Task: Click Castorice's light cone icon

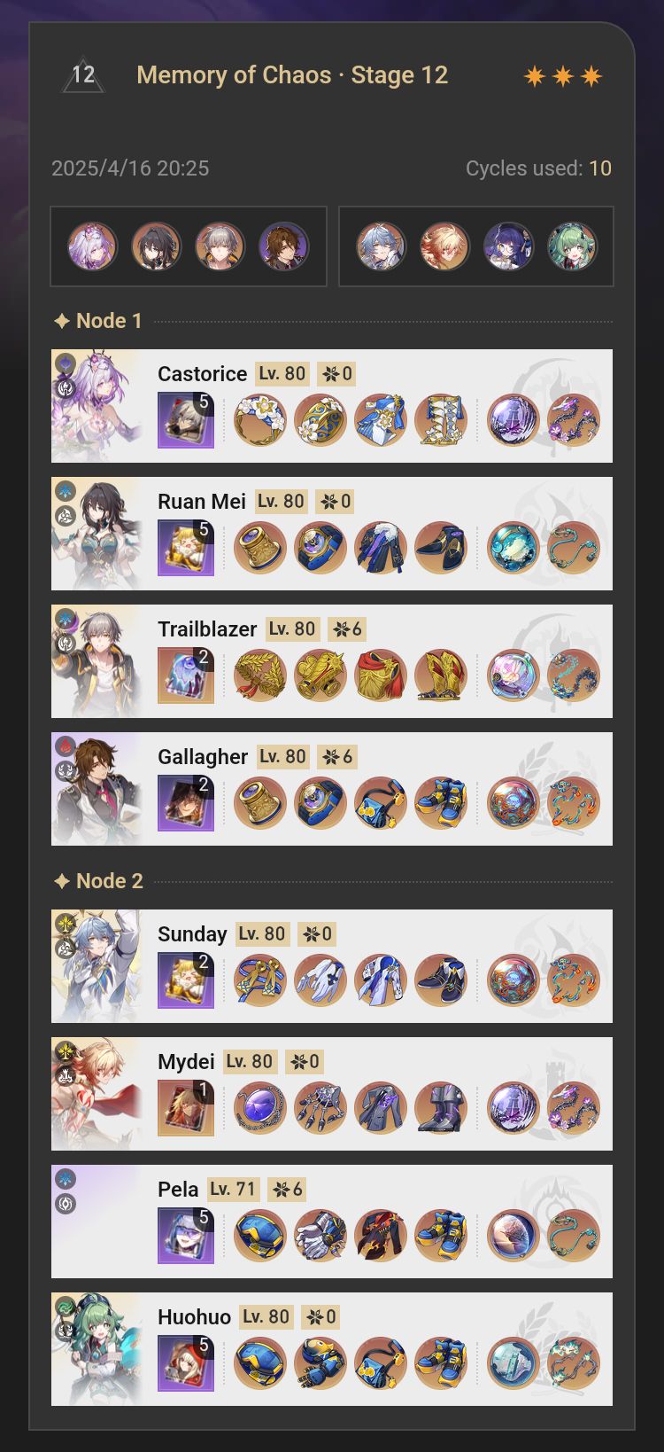Action: pos(186,420)
